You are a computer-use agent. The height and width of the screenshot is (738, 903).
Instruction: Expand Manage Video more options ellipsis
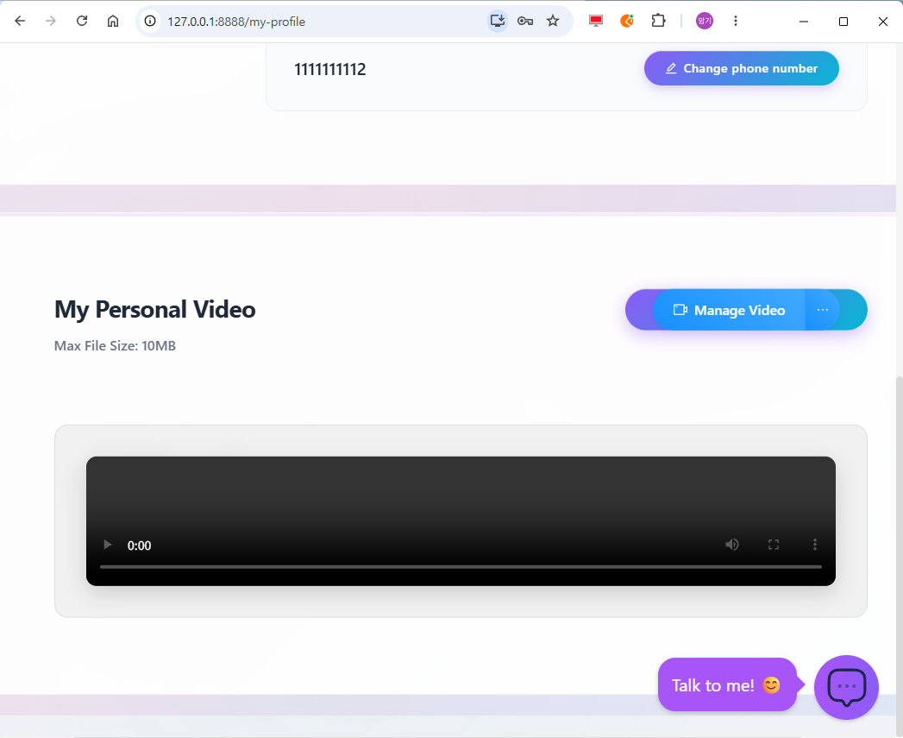823,310
